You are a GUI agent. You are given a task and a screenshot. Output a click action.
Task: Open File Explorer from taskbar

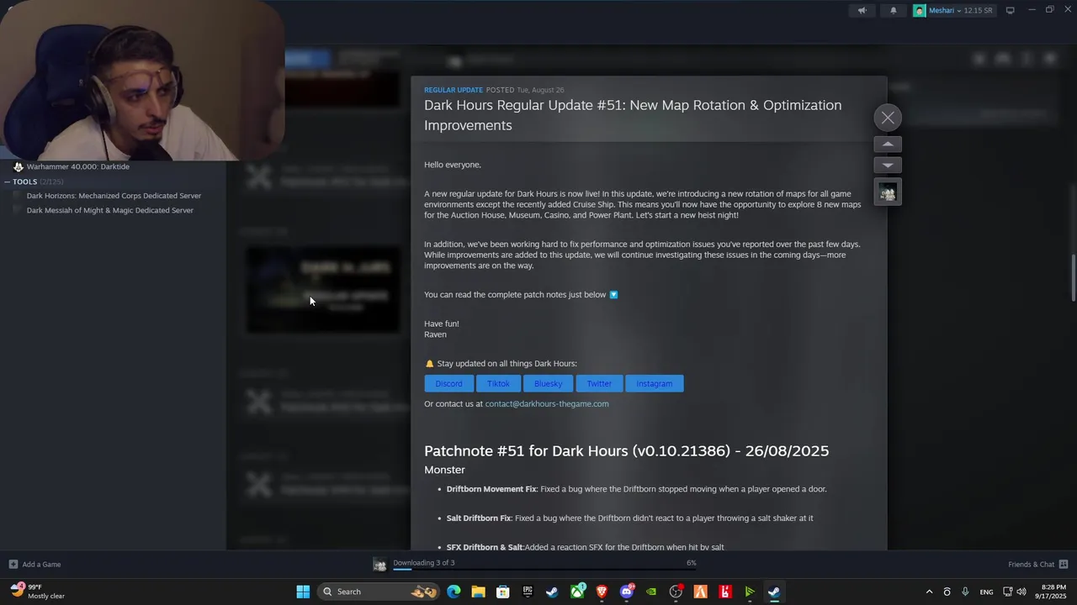(478, 592)
